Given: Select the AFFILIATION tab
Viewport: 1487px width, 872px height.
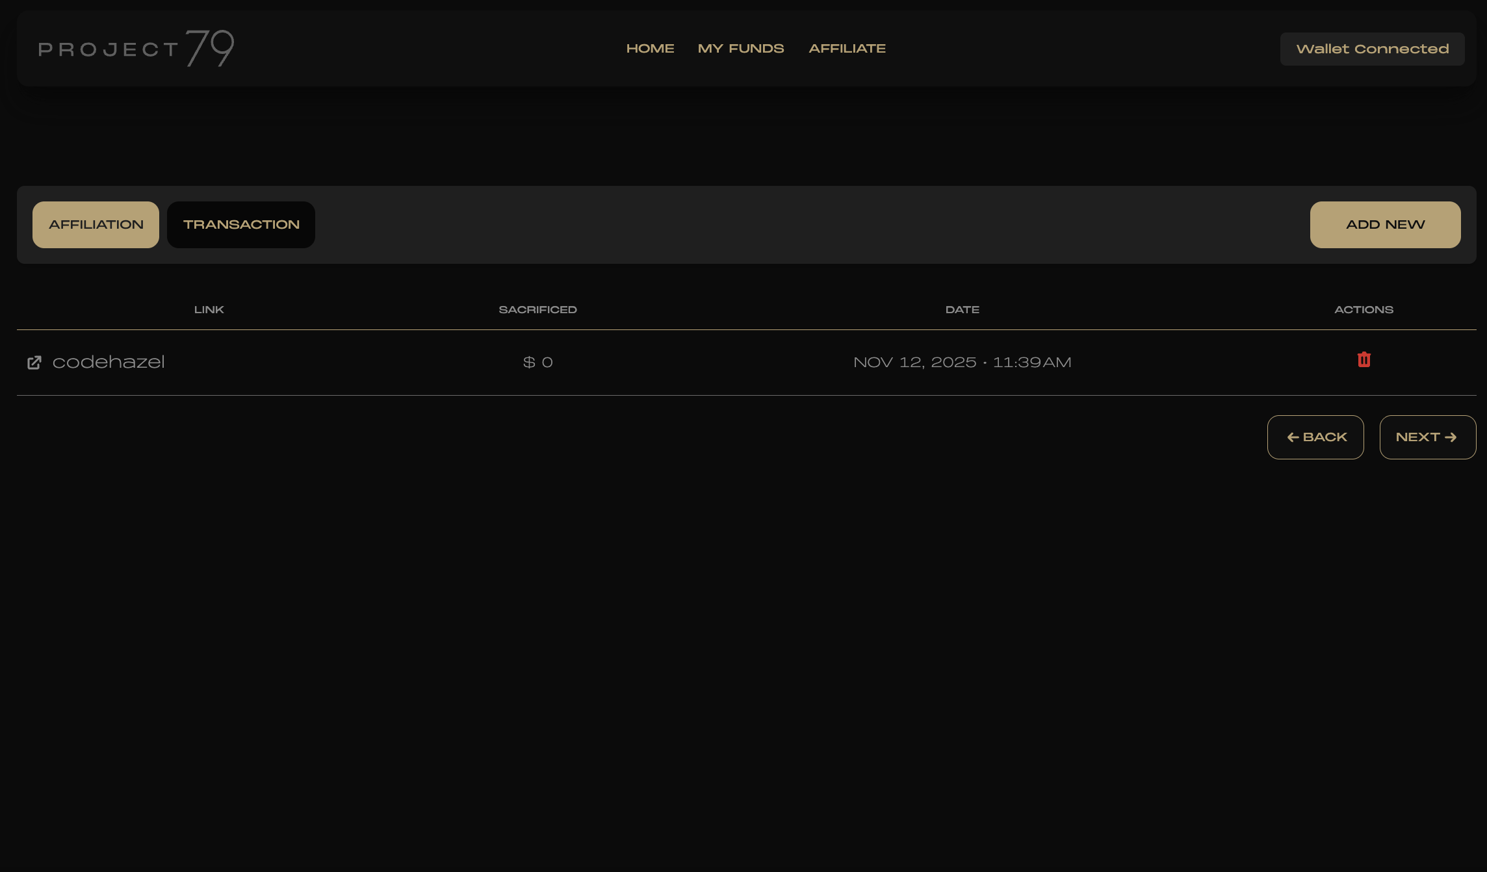Looking at the screenshot, I should click(x=96, y=224).
